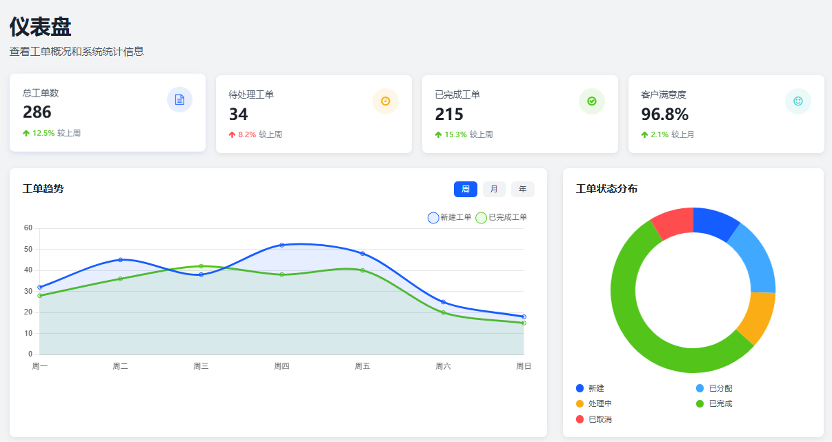Click the 新建 blue legend dot
The image size is (832, 442).
pos(580,388)
